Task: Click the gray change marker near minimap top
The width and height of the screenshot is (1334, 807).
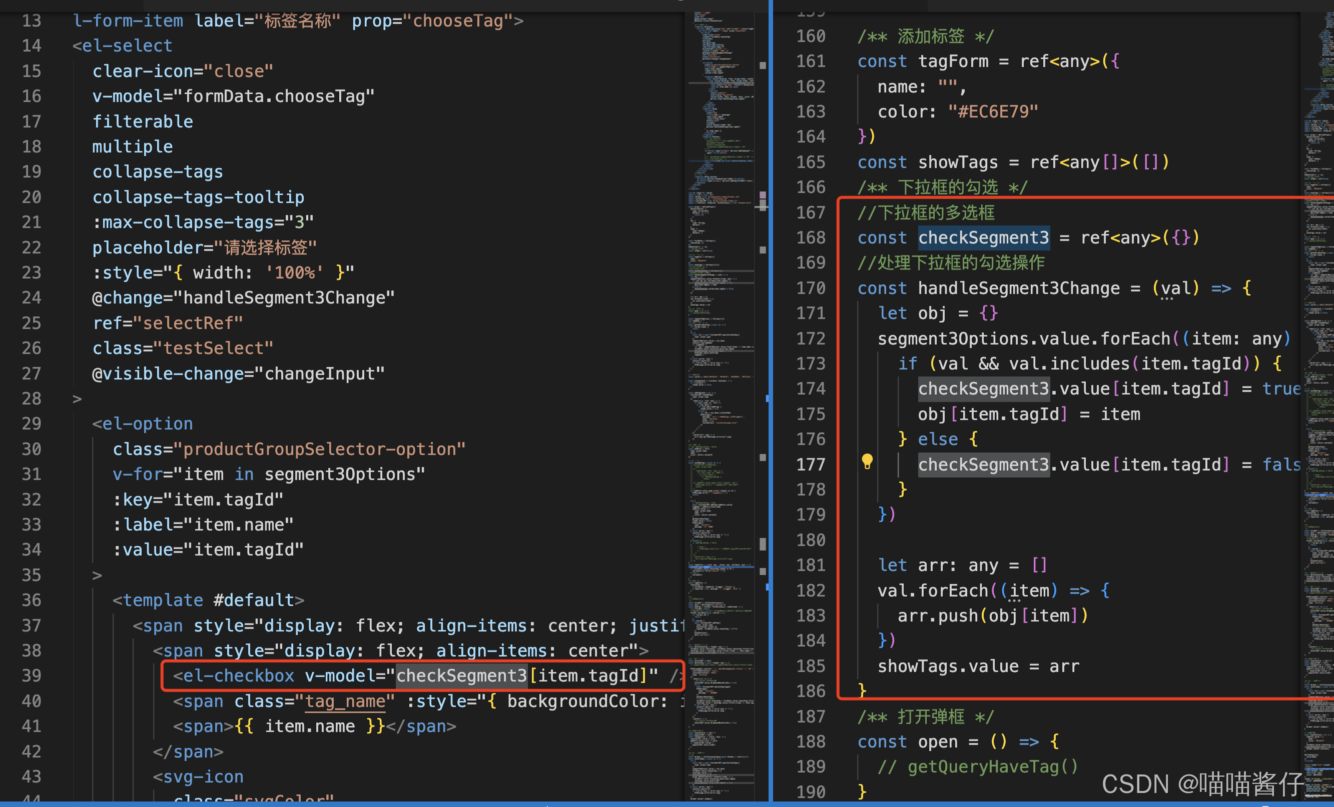Action: click(764, 65)
